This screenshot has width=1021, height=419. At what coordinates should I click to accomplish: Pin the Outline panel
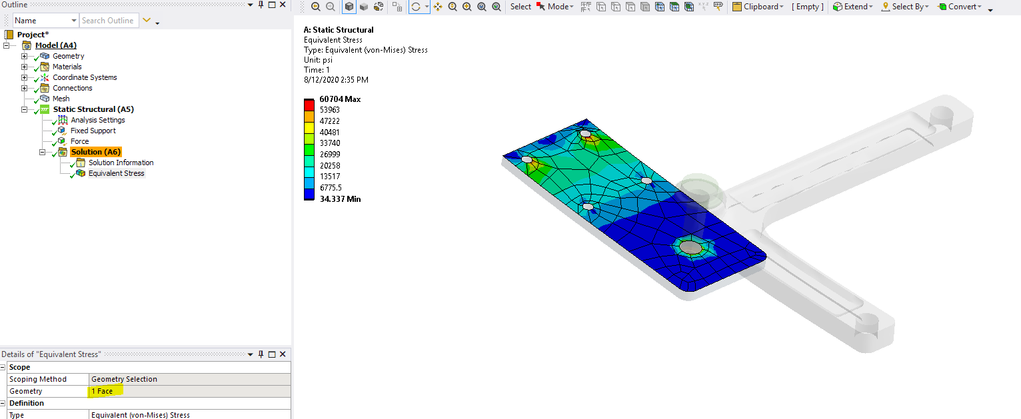point(261,5)
